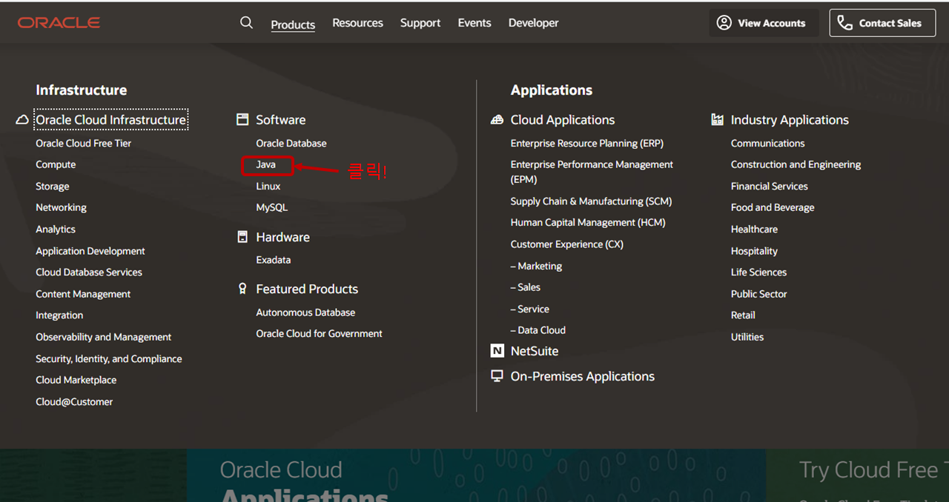The width and height of the screenshot is (949, 502).
Task: Click the NetSuite N icon
Action: [497, 351]
